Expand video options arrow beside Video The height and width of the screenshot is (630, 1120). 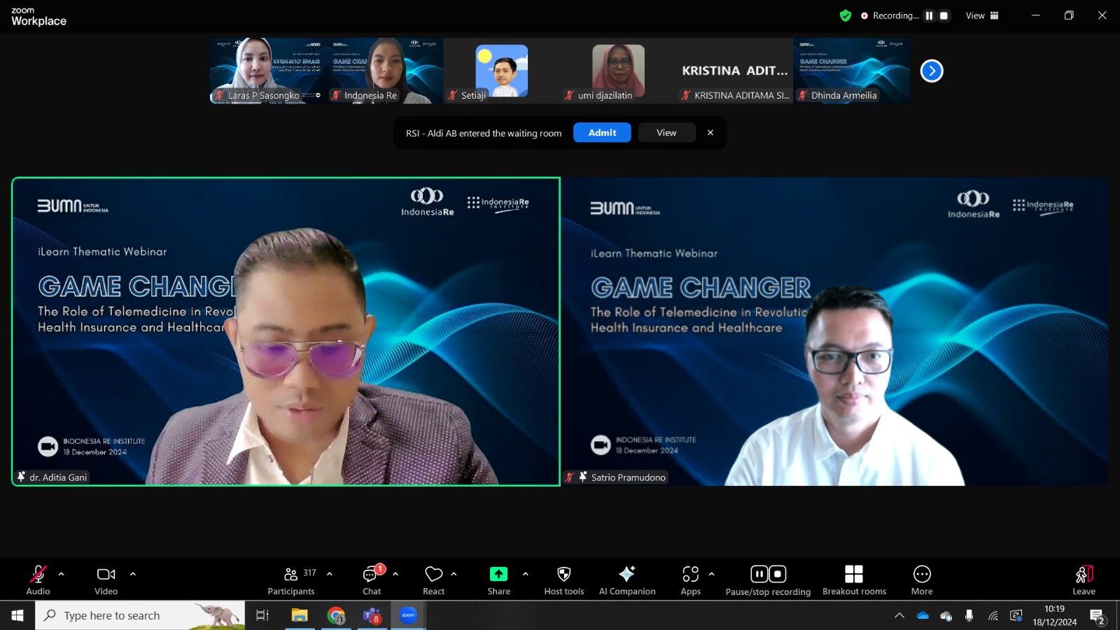coord(133,574)
